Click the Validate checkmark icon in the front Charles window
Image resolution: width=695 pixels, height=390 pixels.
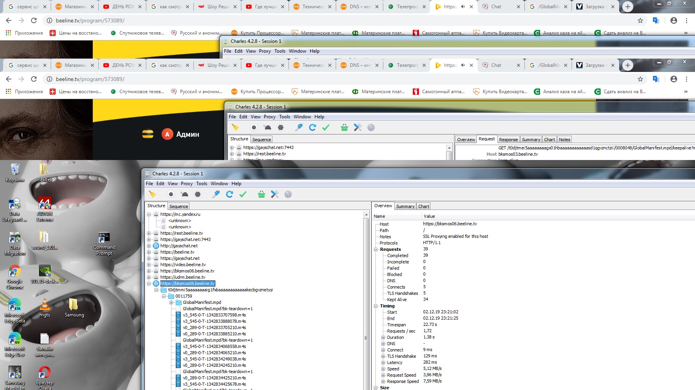pyautogui.click(x=243, y=194)
